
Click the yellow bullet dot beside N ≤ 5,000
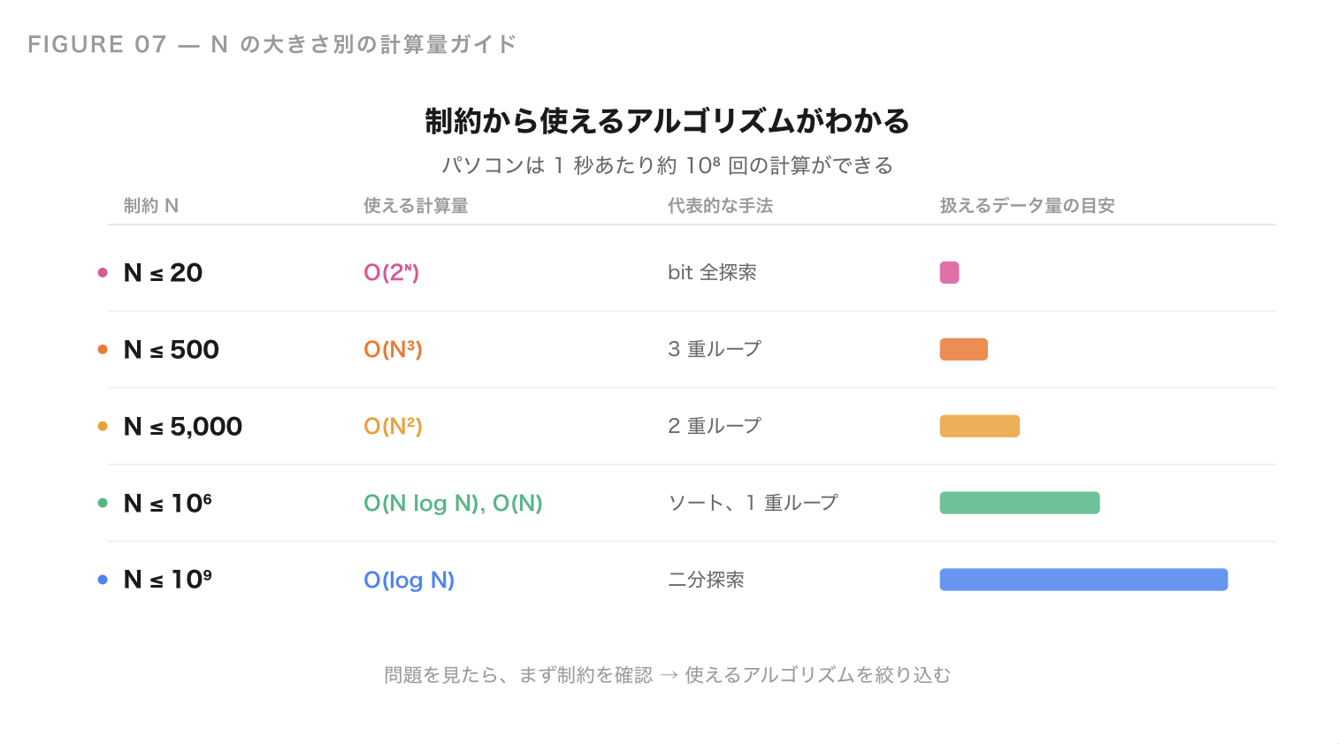[103, 426]
